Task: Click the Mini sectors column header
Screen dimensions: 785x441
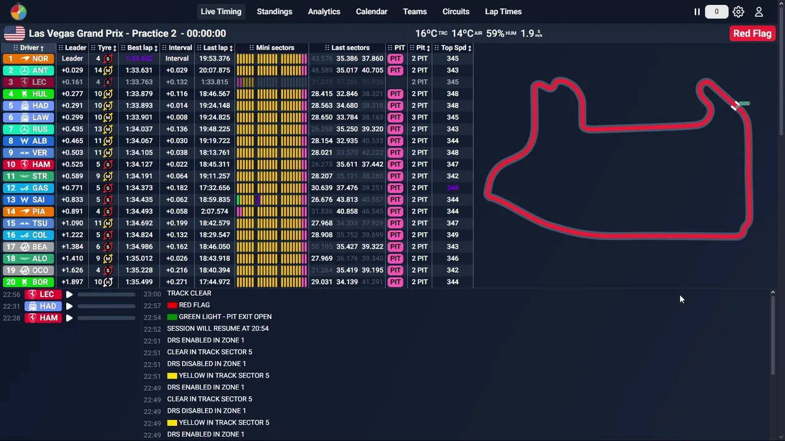Action: pyautogui.click(x=272, y=48)
